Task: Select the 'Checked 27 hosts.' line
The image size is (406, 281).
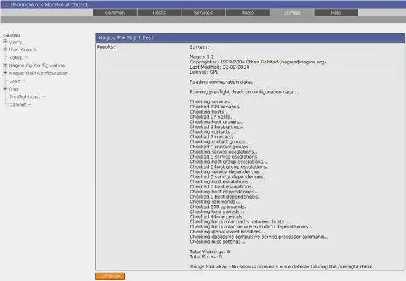Action: tap(211, 117)
